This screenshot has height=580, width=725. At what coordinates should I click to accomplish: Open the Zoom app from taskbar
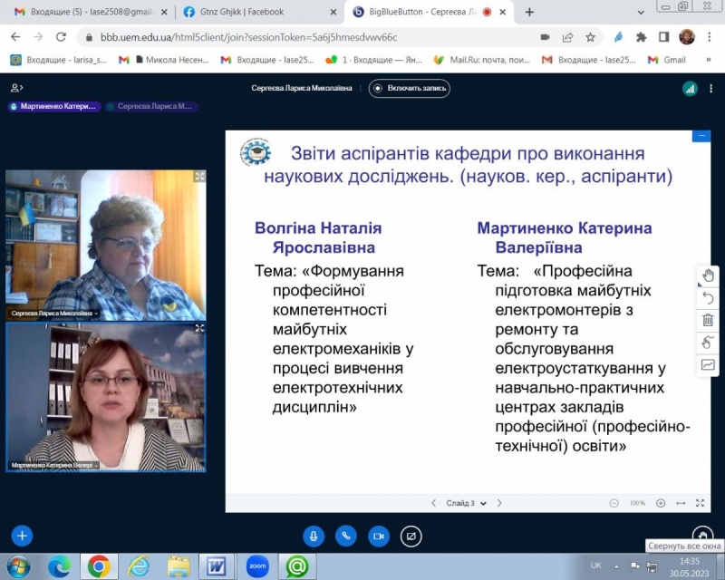[257, 565]
